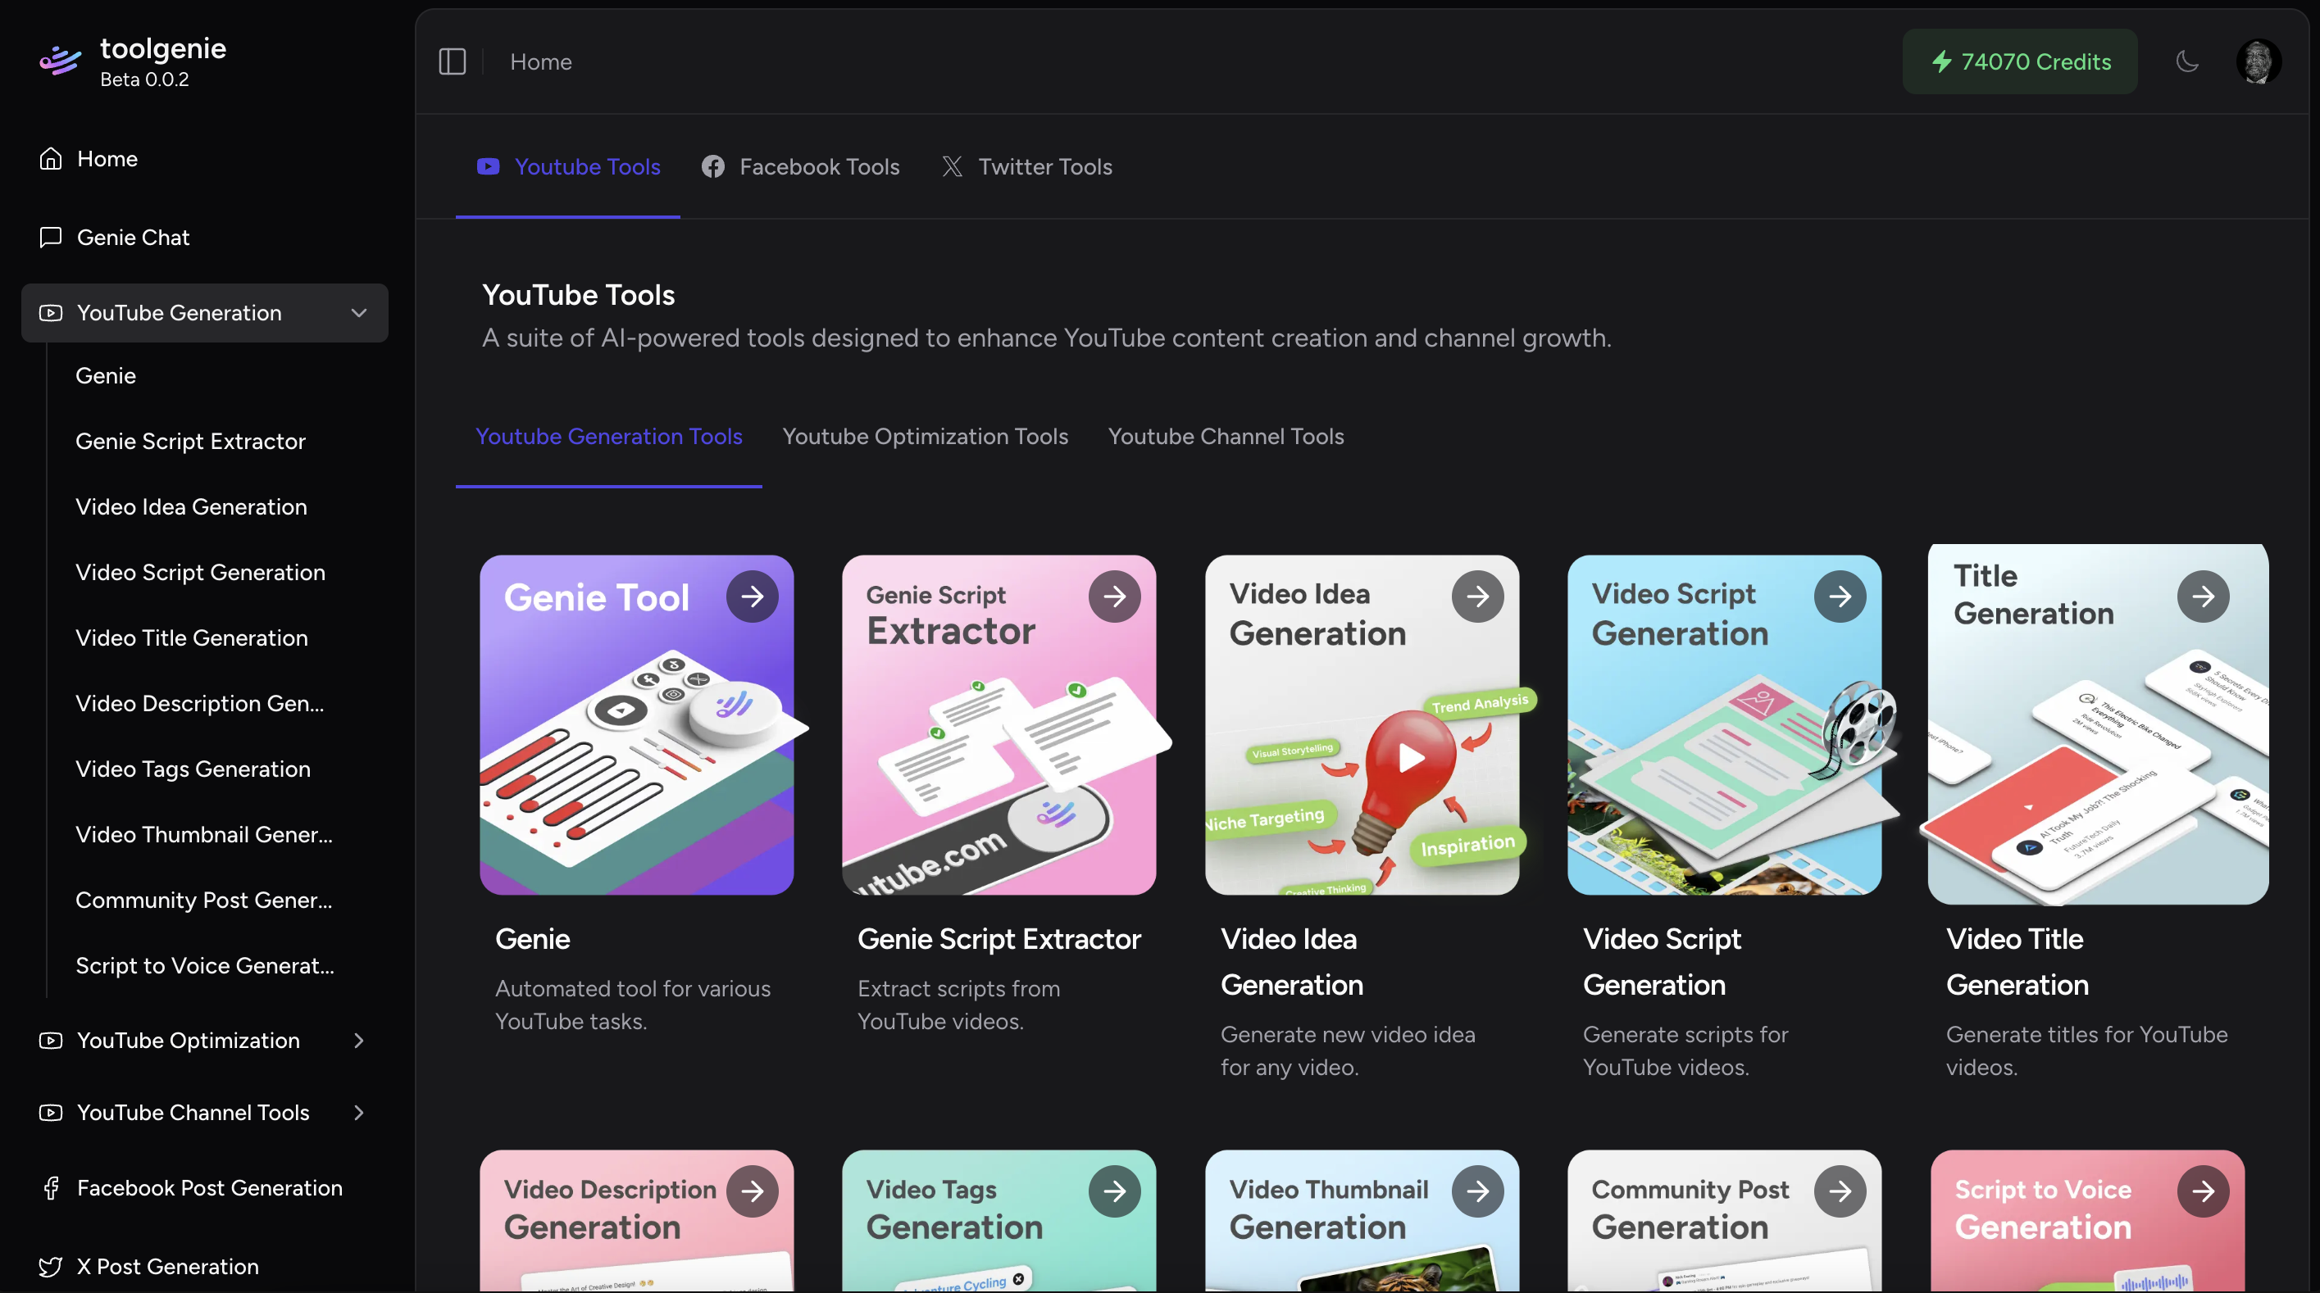Click the Video Title Generation title text

click(2017, 962)
